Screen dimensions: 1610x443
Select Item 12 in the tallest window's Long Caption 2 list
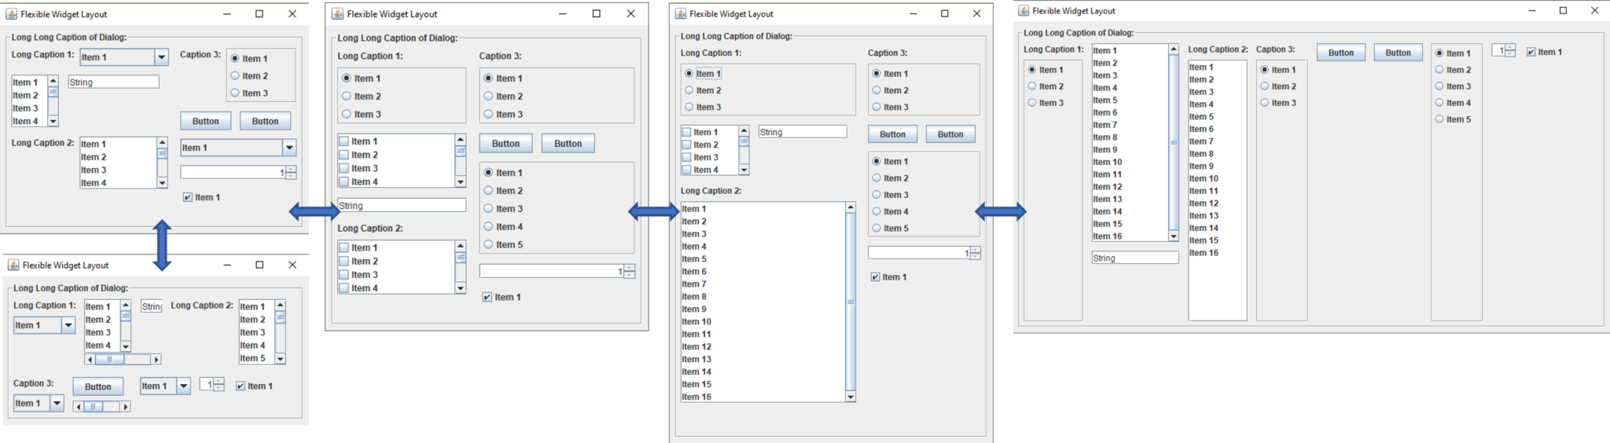point(762,346)
